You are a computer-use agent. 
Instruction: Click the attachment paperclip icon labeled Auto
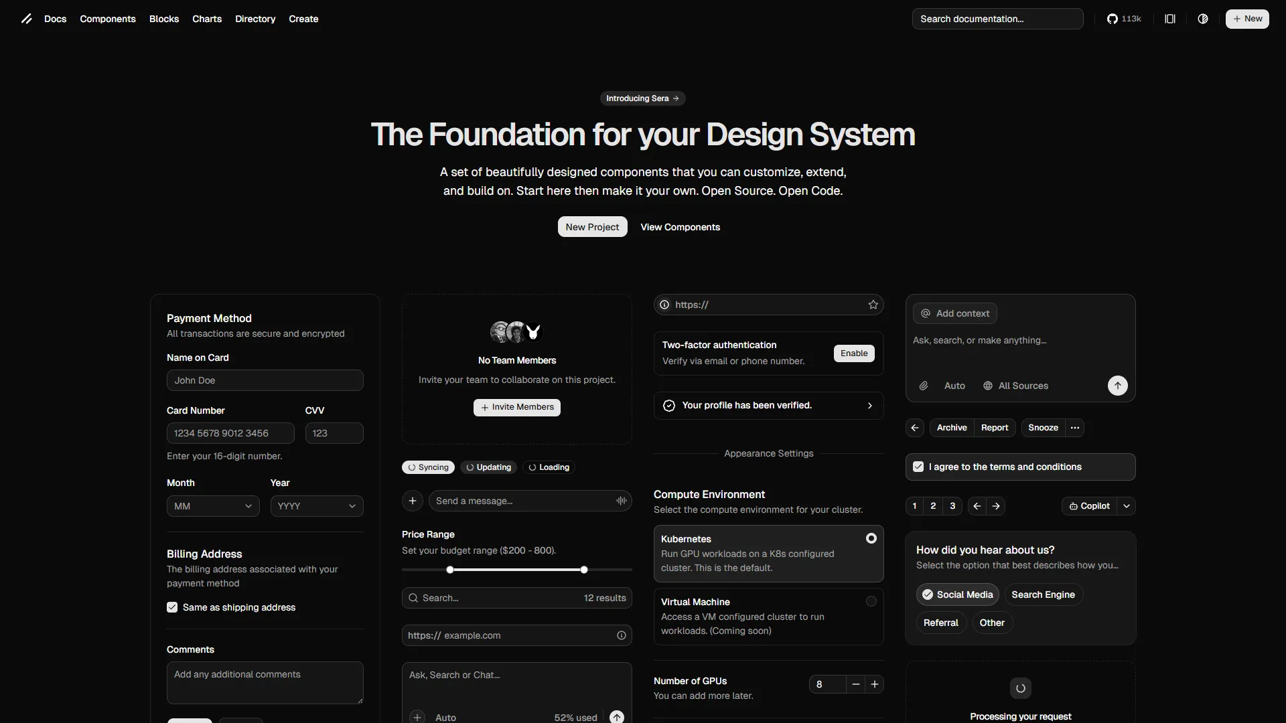pyautogui.click(x=924, y=386)
